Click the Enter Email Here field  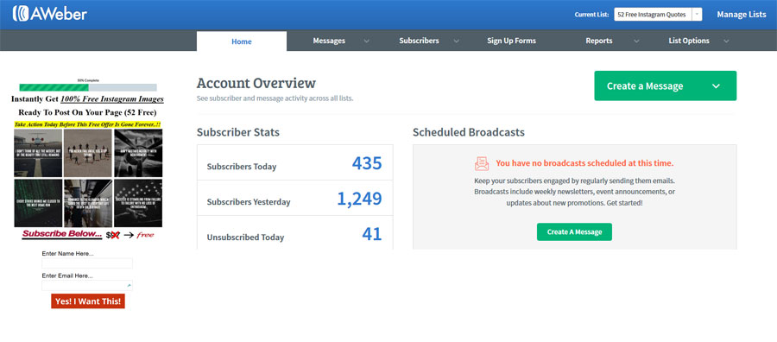coord(87,286)
